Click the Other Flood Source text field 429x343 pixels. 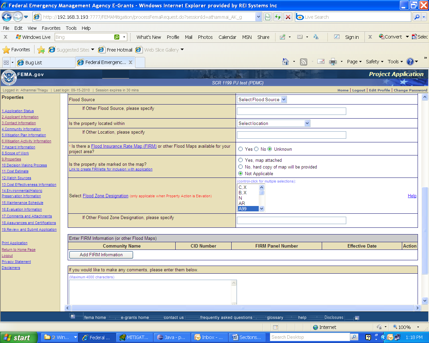point(291,111)
